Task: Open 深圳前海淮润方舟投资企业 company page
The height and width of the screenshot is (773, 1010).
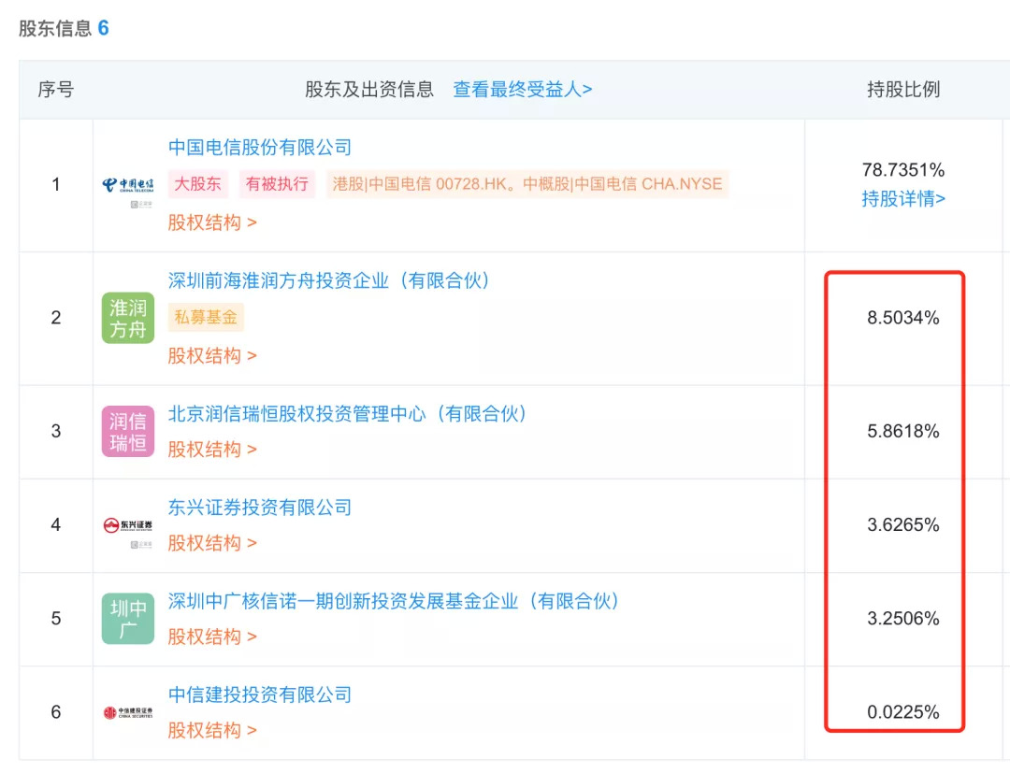Action: coord(329,280)
